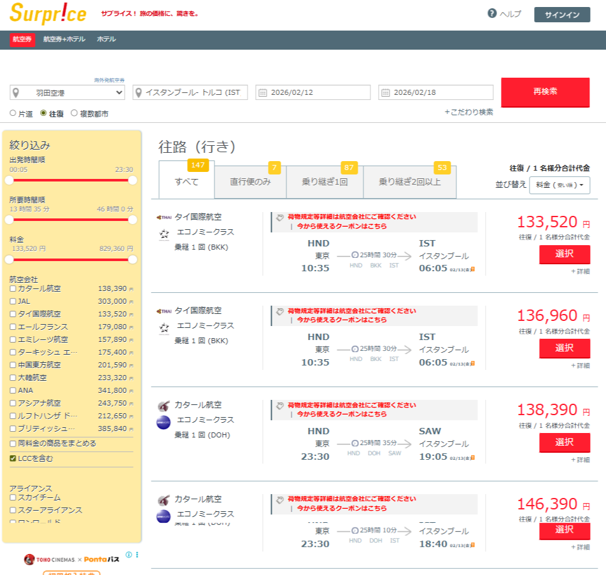Select the 乗り継ぎ2回以上 results tab
The width and height of the screenshot is (606, 575).
[x=410, y=182]
